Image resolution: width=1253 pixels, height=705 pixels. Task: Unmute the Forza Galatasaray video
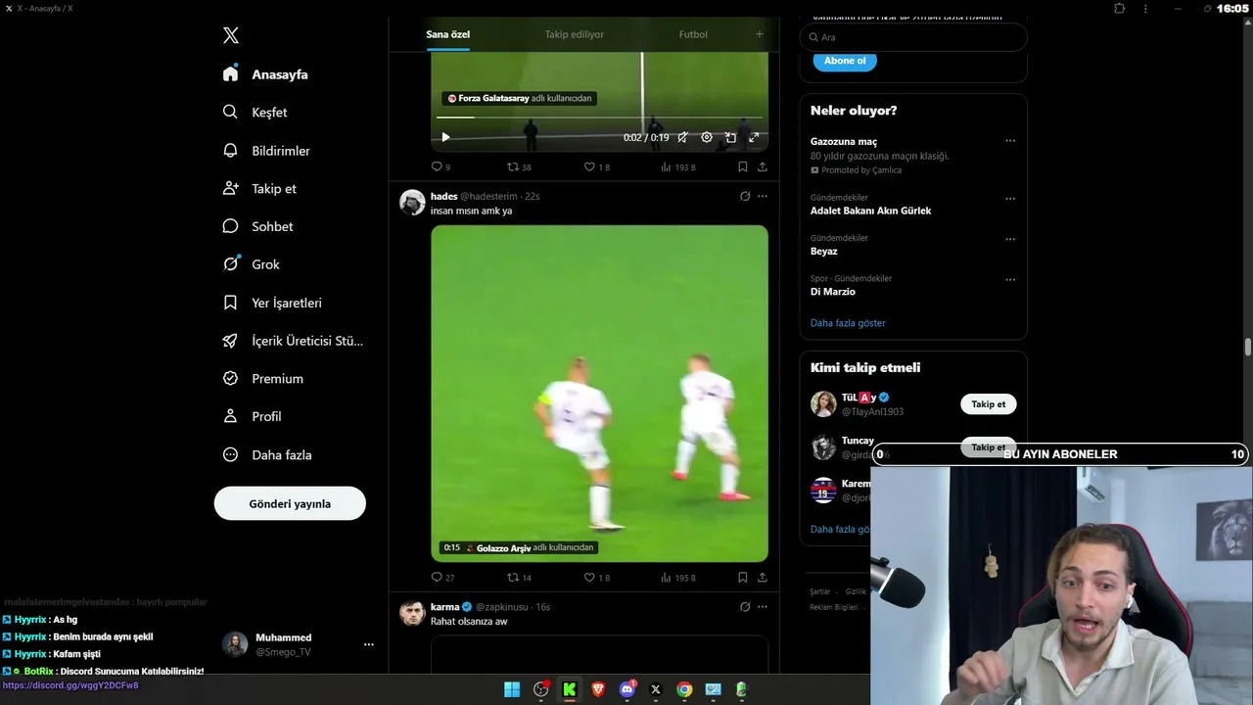click(x=683, y=137)
